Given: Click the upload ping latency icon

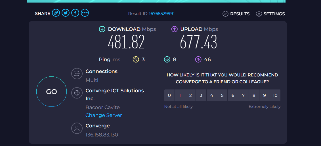Looking at the screenshot, I should coord(198,59).
